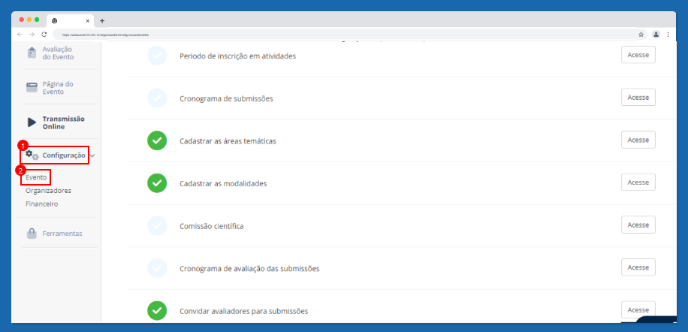Select Organizadores under Configuração
Viewport: 688px width, 332px height.
point(48,190)
